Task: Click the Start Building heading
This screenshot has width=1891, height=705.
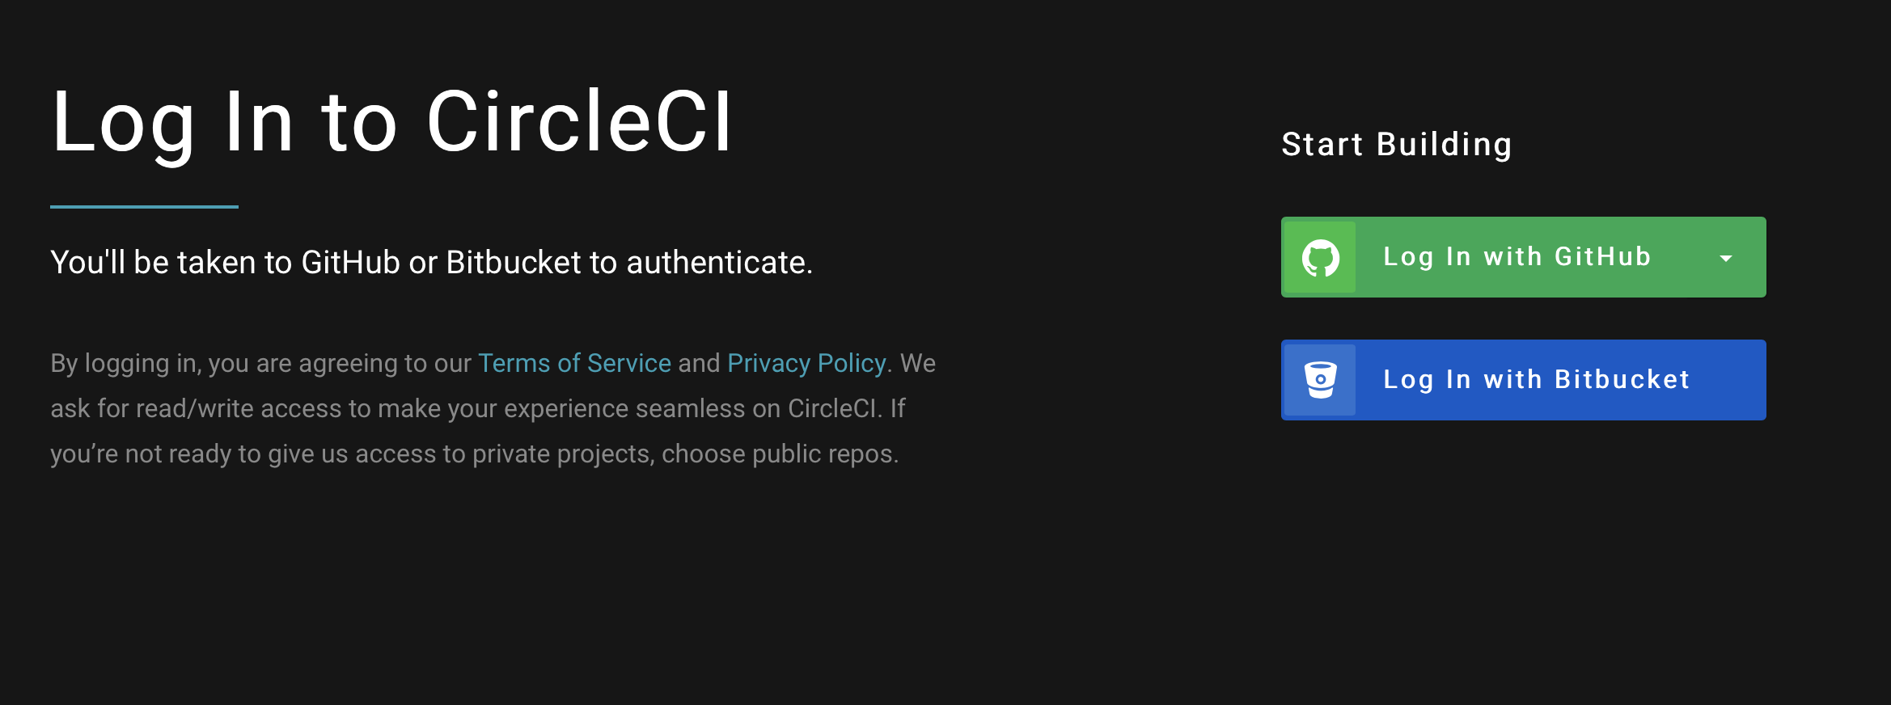Action: (x=1397, y=145)
